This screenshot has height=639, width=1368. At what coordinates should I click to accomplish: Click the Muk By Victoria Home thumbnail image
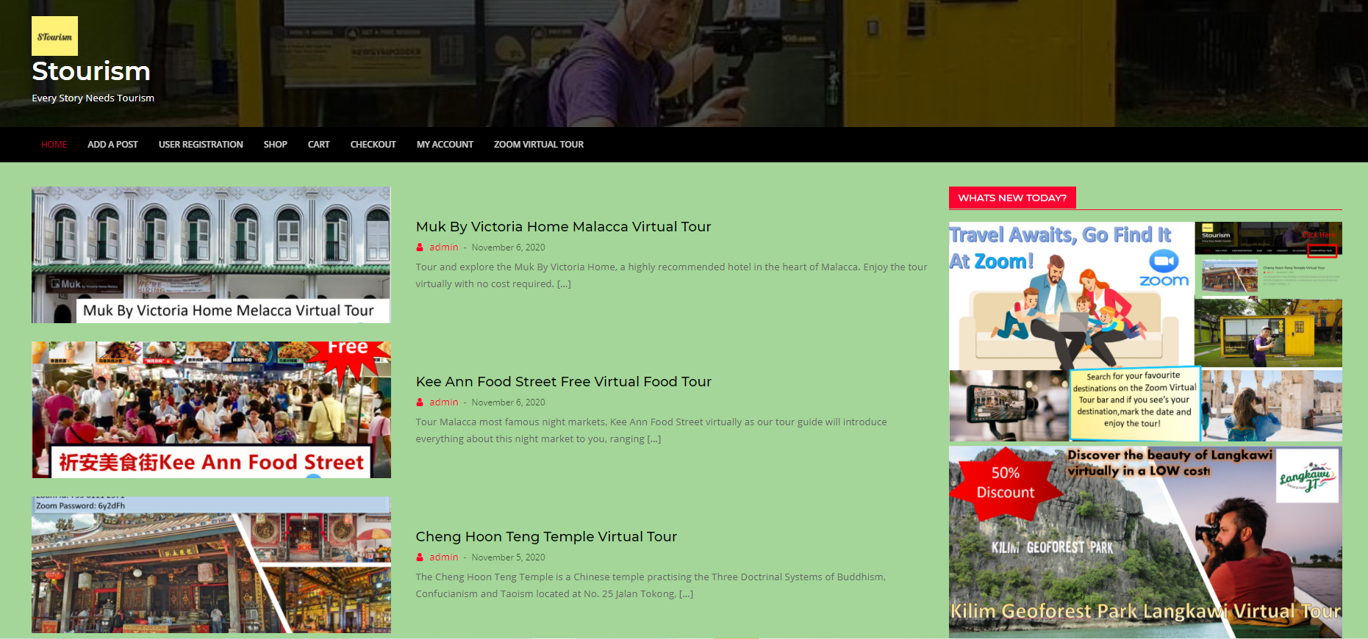coord(211,255)
